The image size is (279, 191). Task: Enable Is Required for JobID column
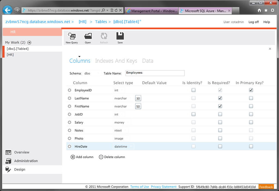point(220,114)
